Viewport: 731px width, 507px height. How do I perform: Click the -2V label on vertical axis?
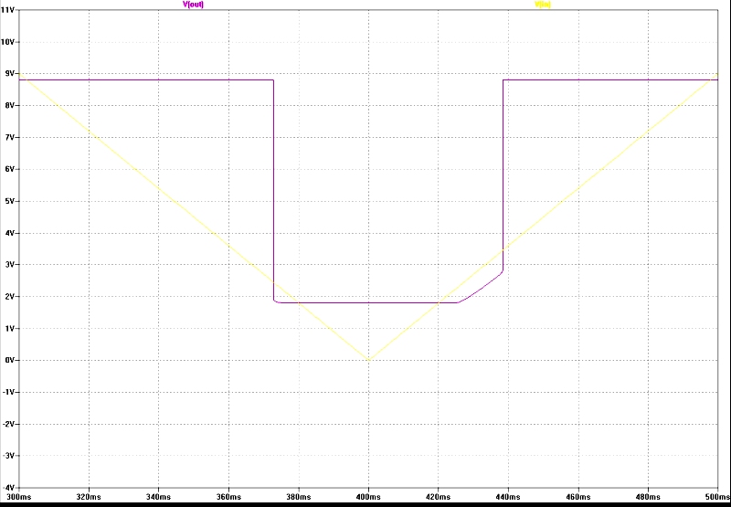8,424
